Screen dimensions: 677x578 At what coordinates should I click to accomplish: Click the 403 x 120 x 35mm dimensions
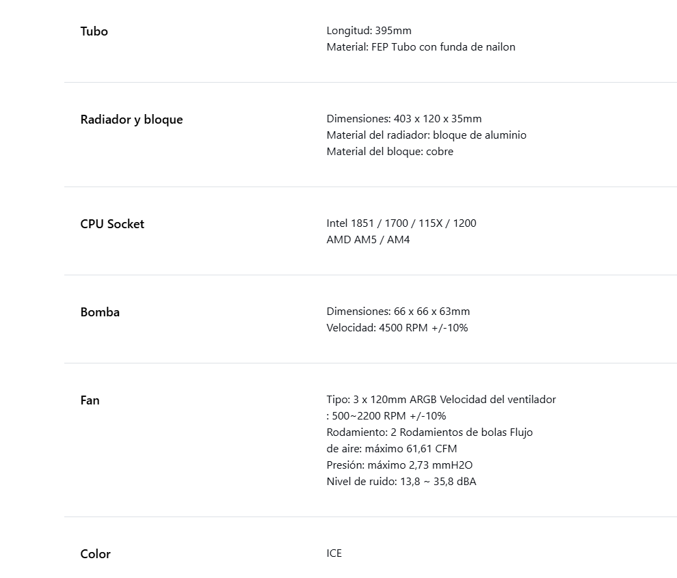pyautogui.click(x=403, y=119)
